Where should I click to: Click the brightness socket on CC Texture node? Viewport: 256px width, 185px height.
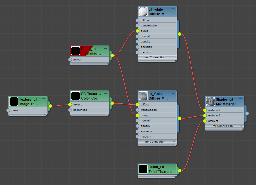pos(70,110)
